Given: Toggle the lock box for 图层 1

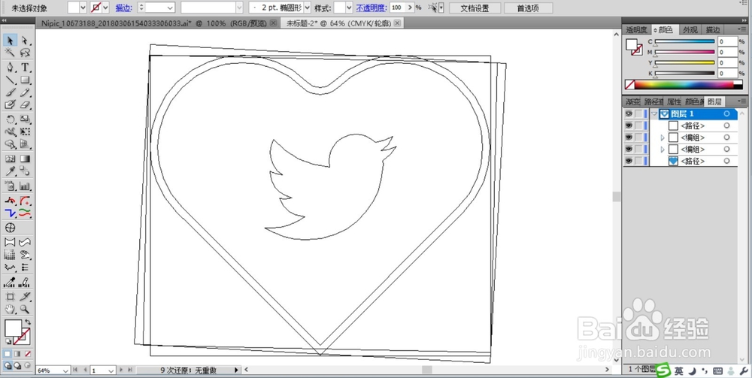Looking at the screenshot, I should pos(638,114).
